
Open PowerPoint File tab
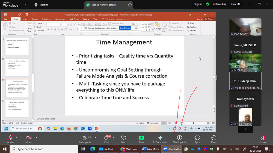pos(6,19)
